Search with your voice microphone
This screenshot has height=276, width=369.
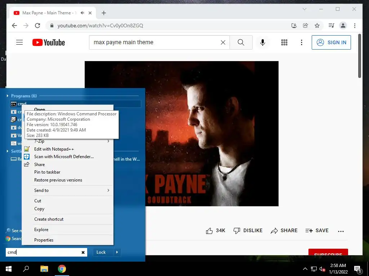[263, 42]
